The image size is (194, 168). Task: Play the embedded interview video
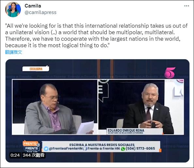point(97,111)
